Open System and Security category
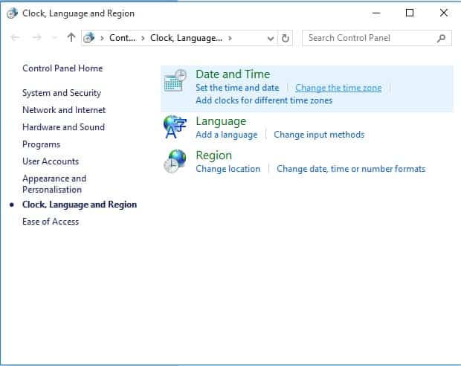461x366 pixels. 62,93
